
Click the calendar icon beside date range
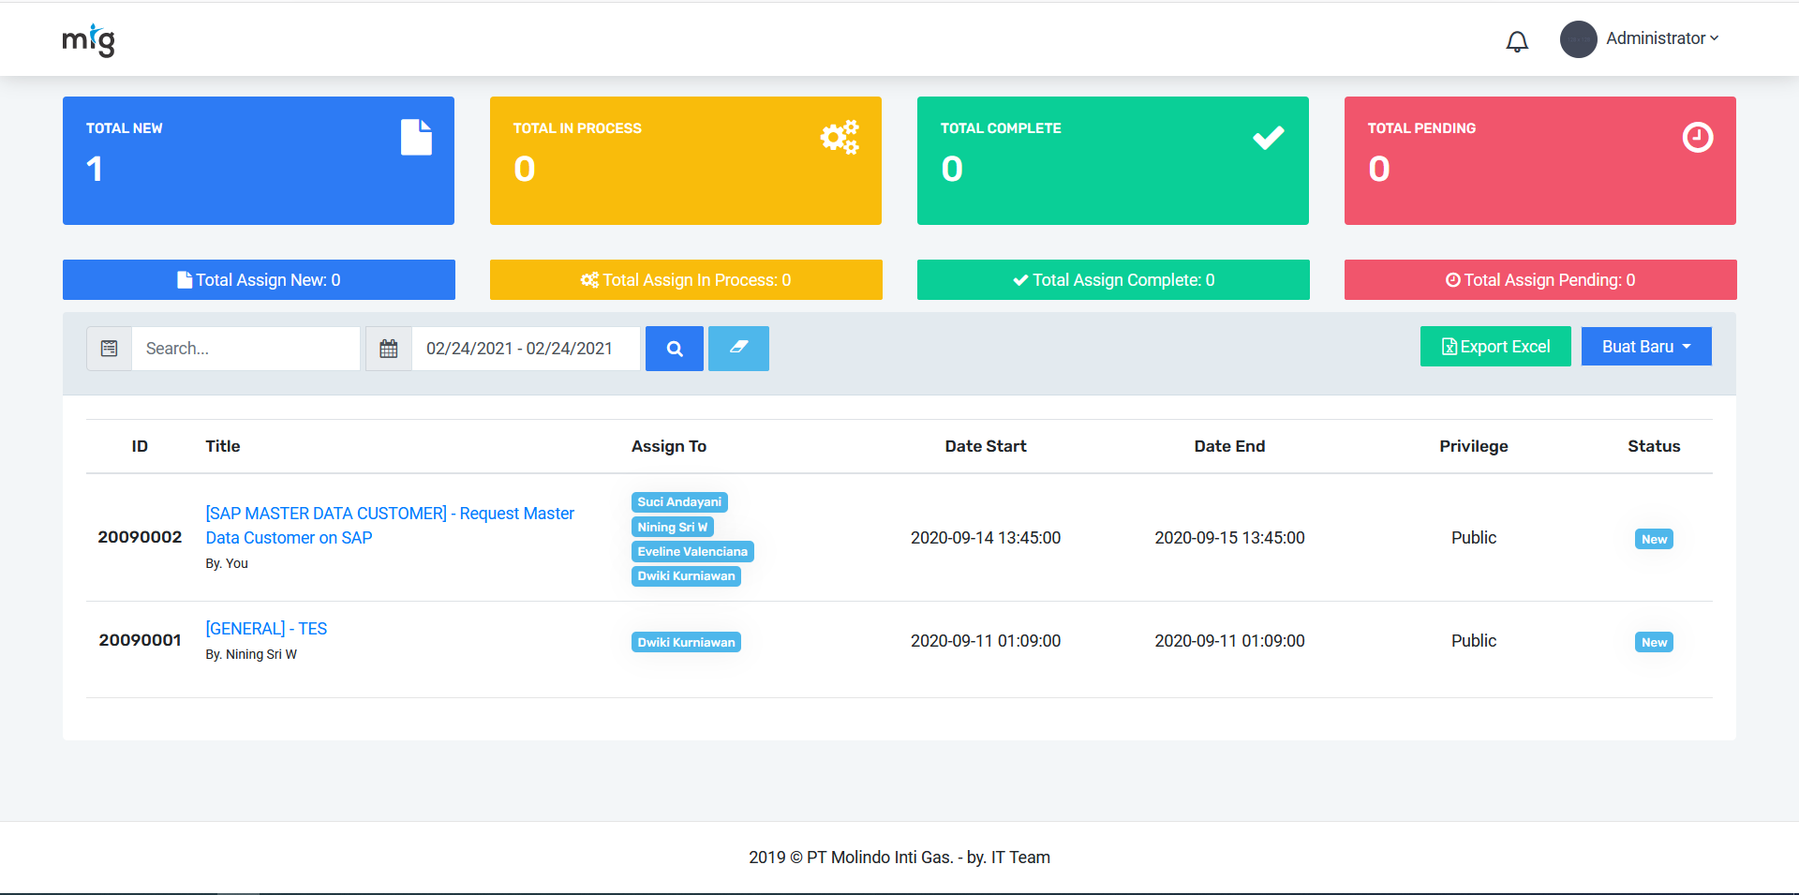(x=389, y=349)
